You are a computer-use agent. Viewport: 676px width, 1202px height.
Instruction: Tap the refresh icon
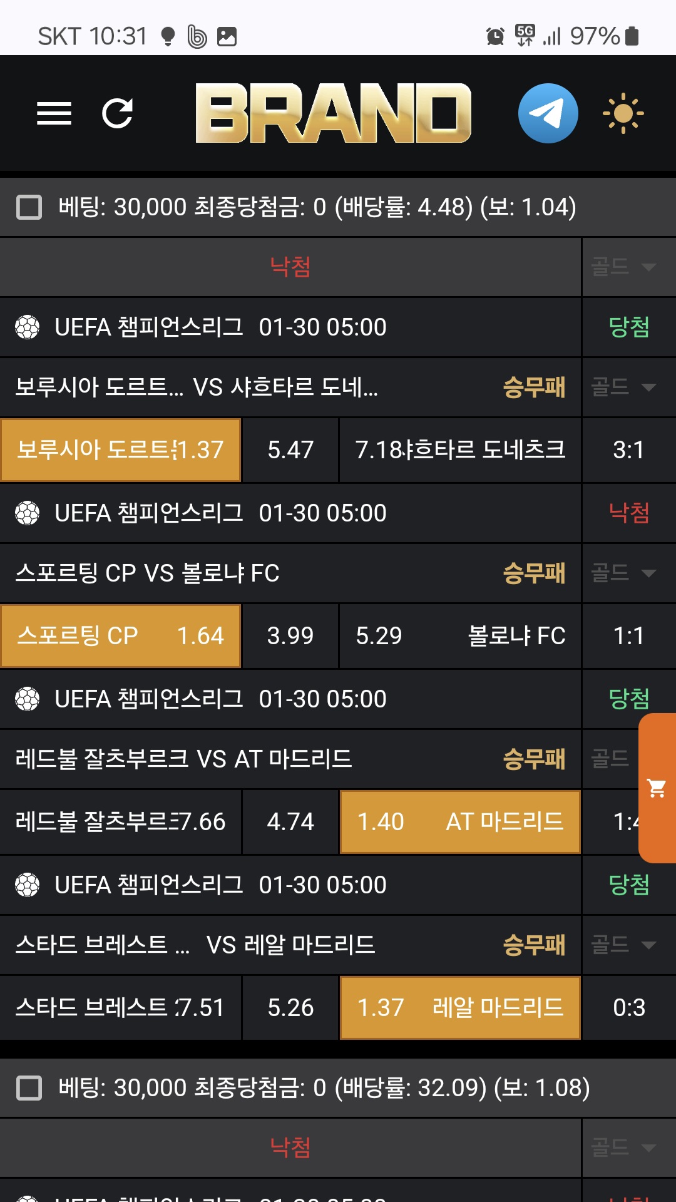118,113
